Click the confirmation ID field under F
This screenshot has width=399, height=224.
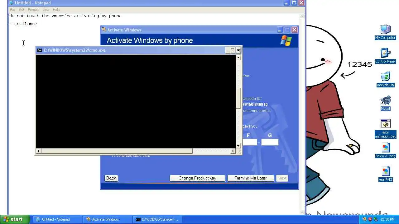(249, 142)
